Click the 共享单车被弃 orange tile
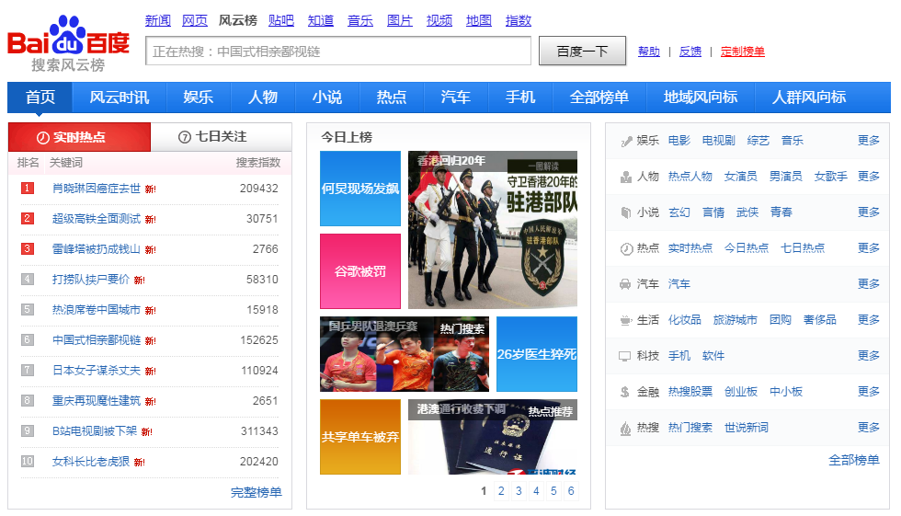Screen dimensions: 901x516 [x=360, y=437]
